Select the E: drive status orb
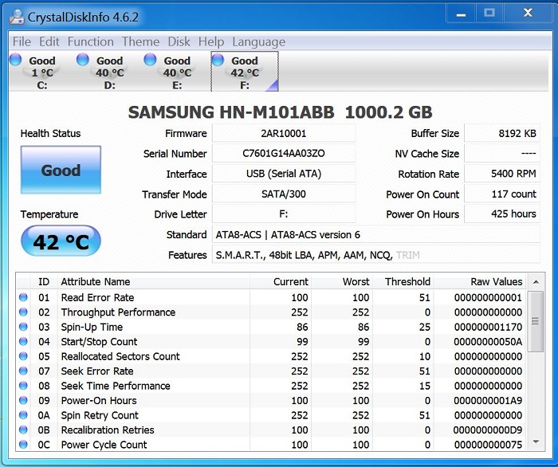The image size is (558, 467). click(150, 60)
